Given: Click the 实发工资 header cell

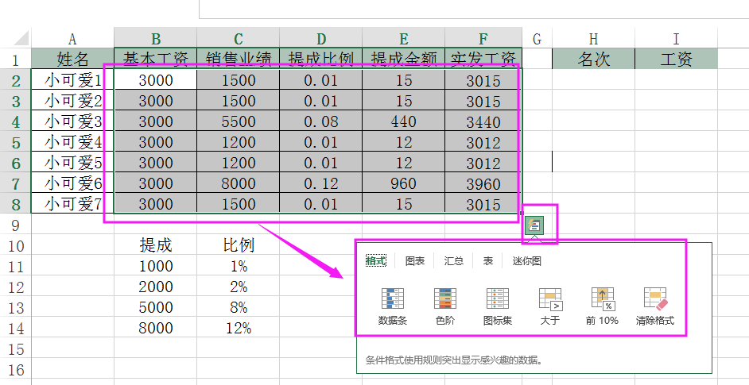Looking at the screenshot, I should click(483, 59).
